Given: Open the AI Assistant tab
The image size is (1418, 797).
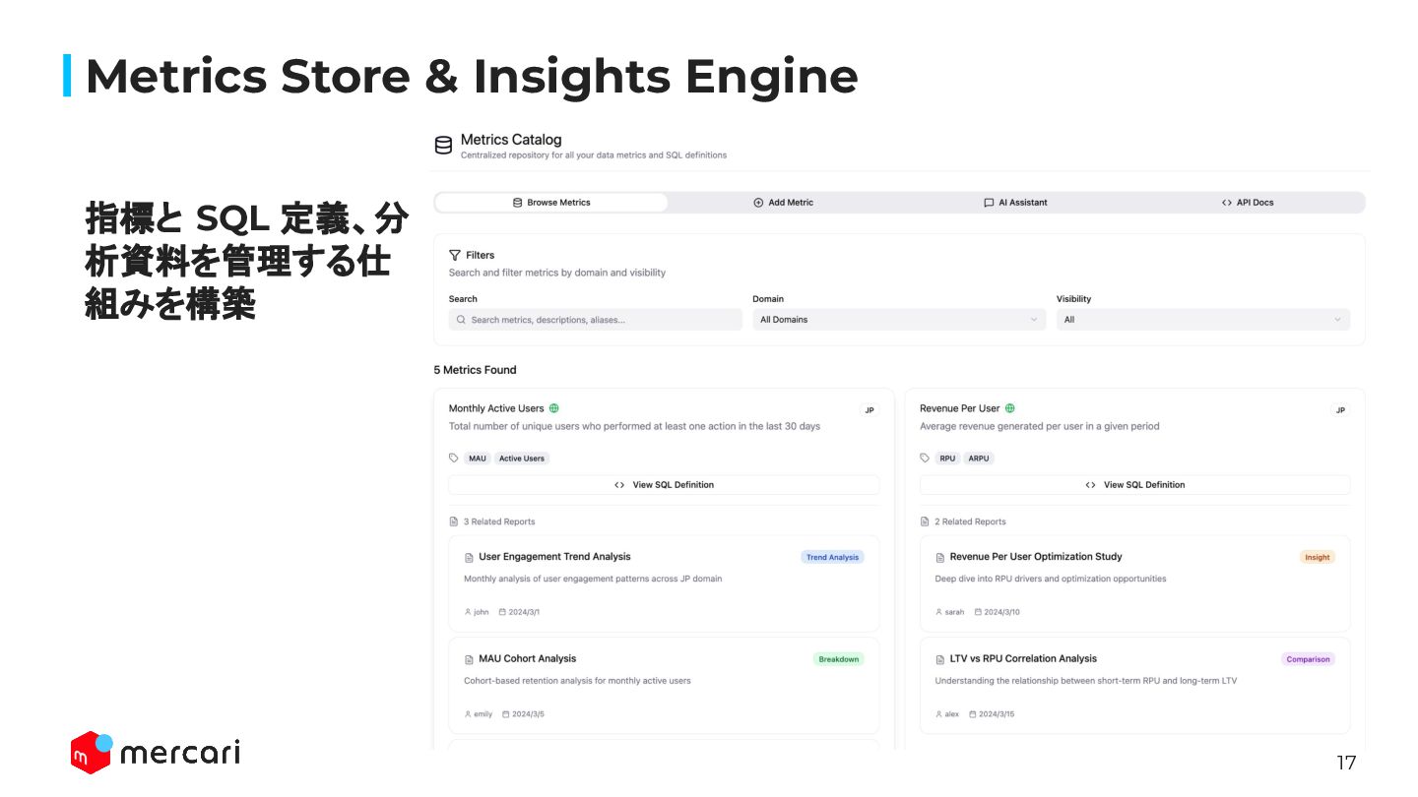Looking at the screenshot, I should coord(1015,203).
